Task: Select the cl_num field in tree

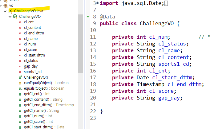Action: (30, 44)
